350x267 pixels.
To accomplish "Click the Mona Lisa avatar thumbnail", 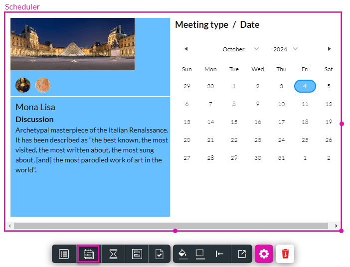I will click(x=23, y=85).
